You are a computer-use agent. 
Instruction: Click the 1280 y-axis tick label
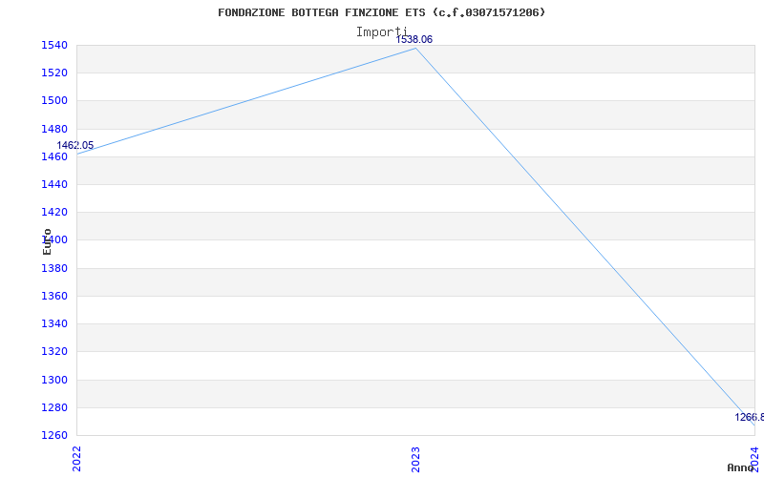53,407
